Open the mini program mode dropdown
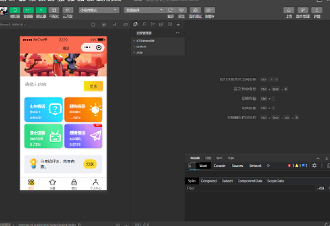Screen dimensions: 330x226 coord(99,10)
